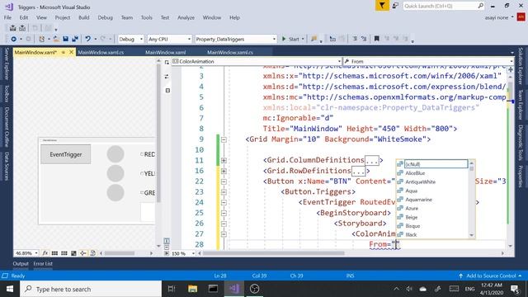The width and height of the screenshot is (528, 297).
Task: Collapse the Grid region on line 9
Action: click(x=224, y=139)
